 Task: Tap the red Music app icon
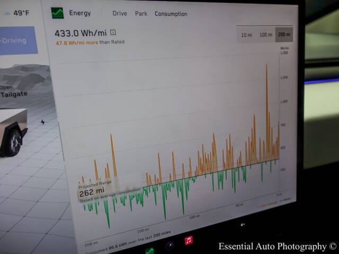pos(189,240)
